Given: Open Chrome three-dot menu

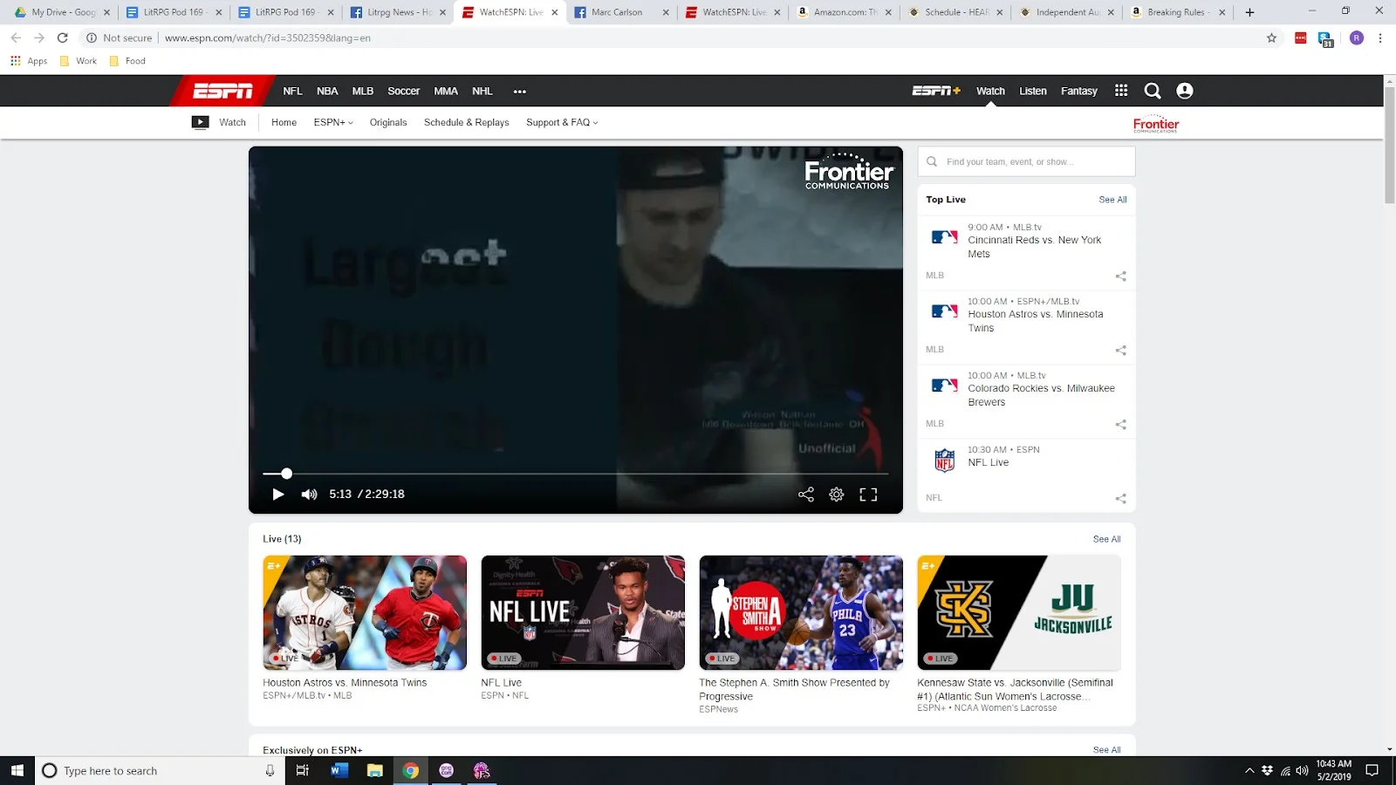Looking at the screenshot, I should coord(1380,38).
